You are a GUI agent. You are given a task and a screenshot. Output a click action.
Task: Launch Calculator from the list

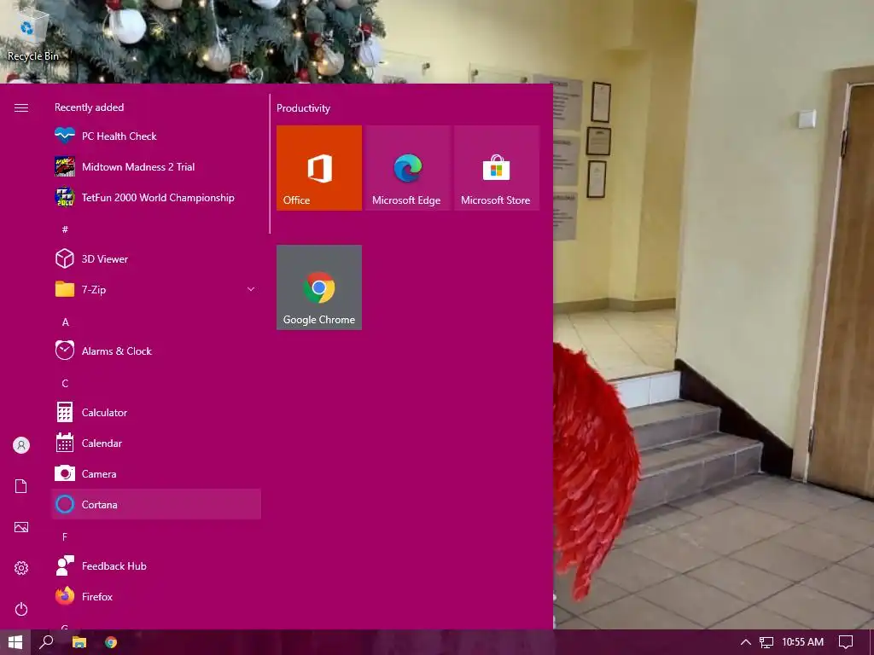click(x=156, y=412)
